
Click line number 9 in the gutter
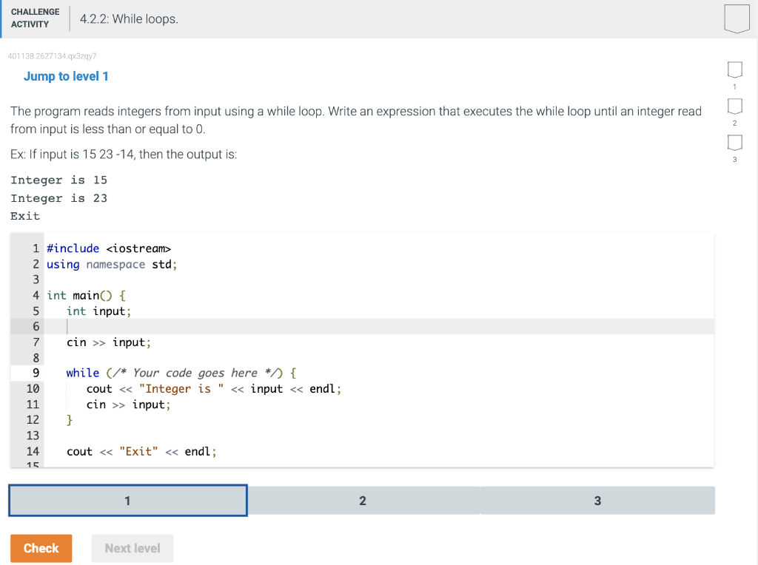pyautogui.click(x=36, y=373)
